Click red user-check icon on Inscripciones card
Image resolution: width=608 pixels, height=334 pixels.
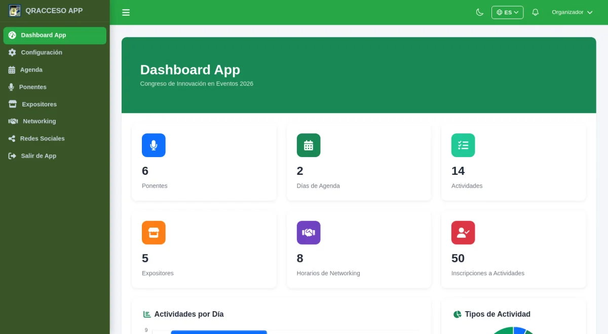[463, 233]
